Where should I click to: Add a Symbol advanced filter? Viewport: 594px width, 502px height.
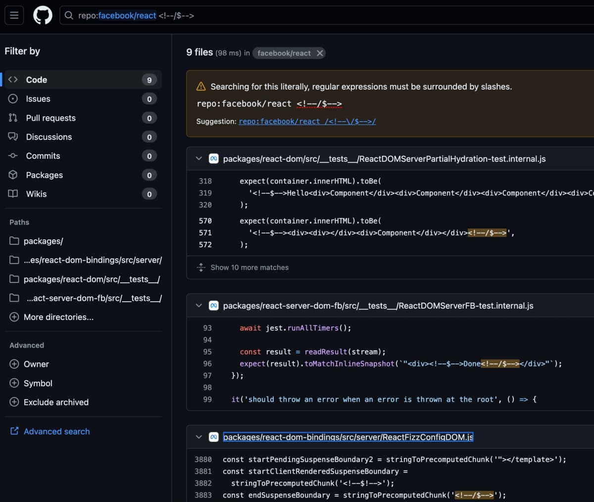(38, 383)
